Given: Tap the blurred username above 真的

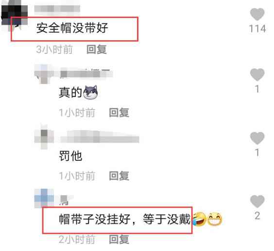Looking at the screenshot, I should click(x=86, y=74).
